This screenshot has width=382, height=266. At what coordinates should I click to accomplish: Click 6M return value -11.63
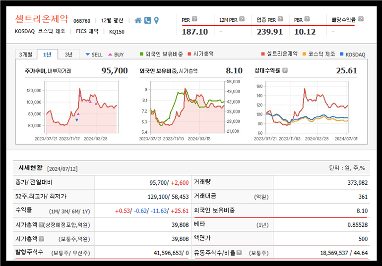[x=159, y=211]
